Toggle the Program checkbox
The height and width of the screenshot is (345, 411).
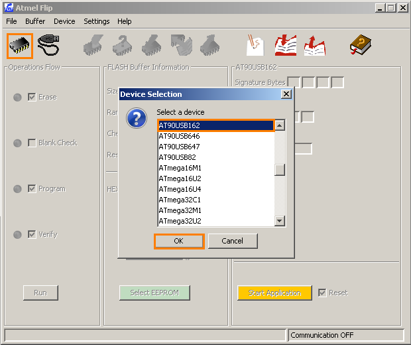pyautogui.click(x=32, y=188)
